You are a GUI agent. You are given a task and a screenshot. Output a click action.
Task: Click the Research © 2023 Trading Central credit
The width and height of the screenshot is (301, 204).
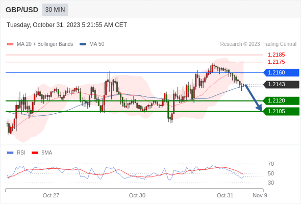click(x=258, y=44)
